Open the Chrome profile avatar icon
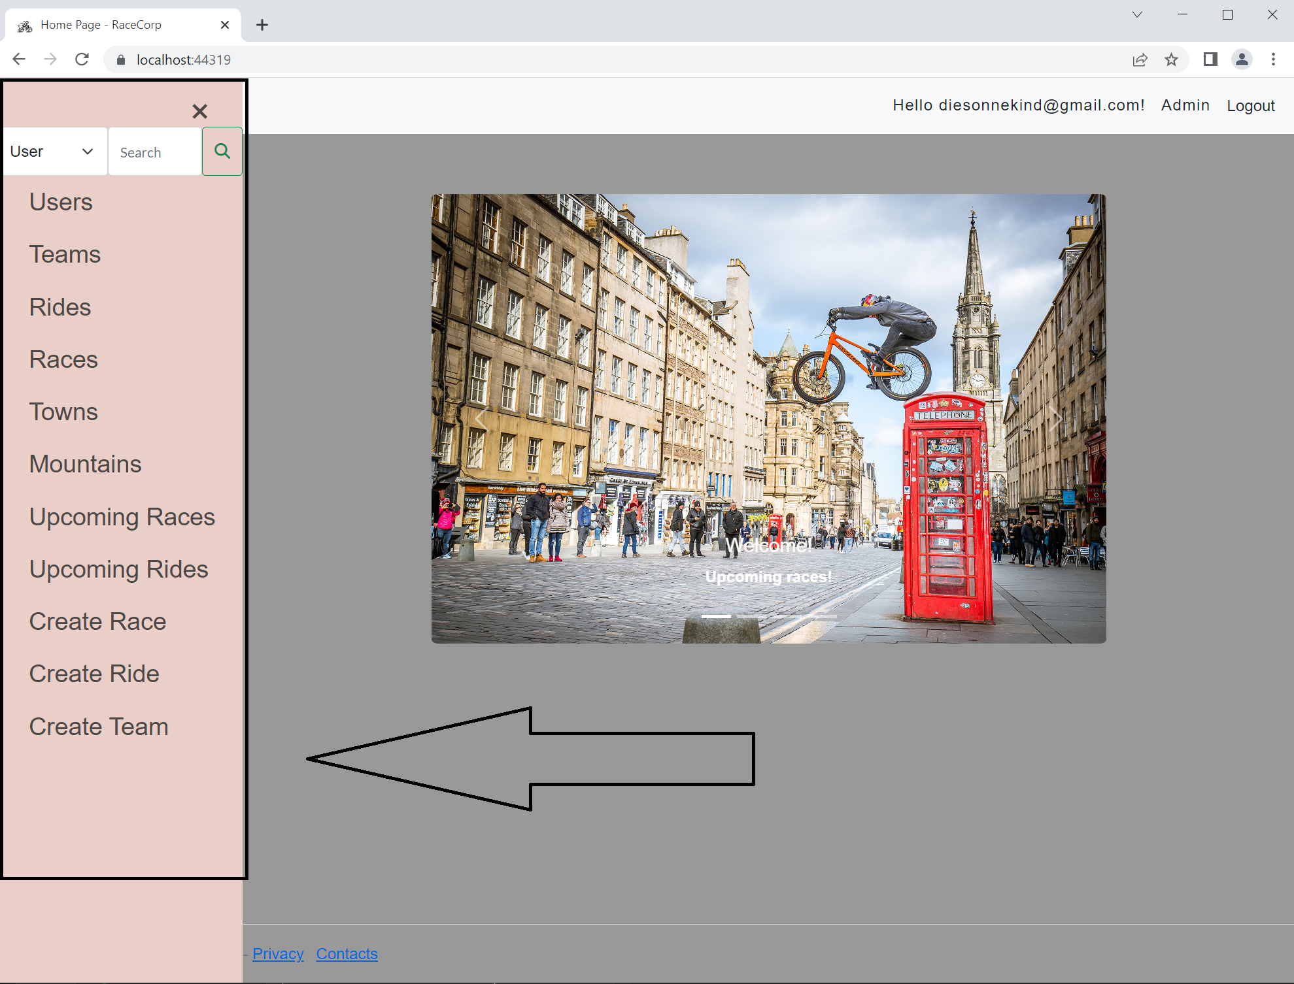 1242,59
